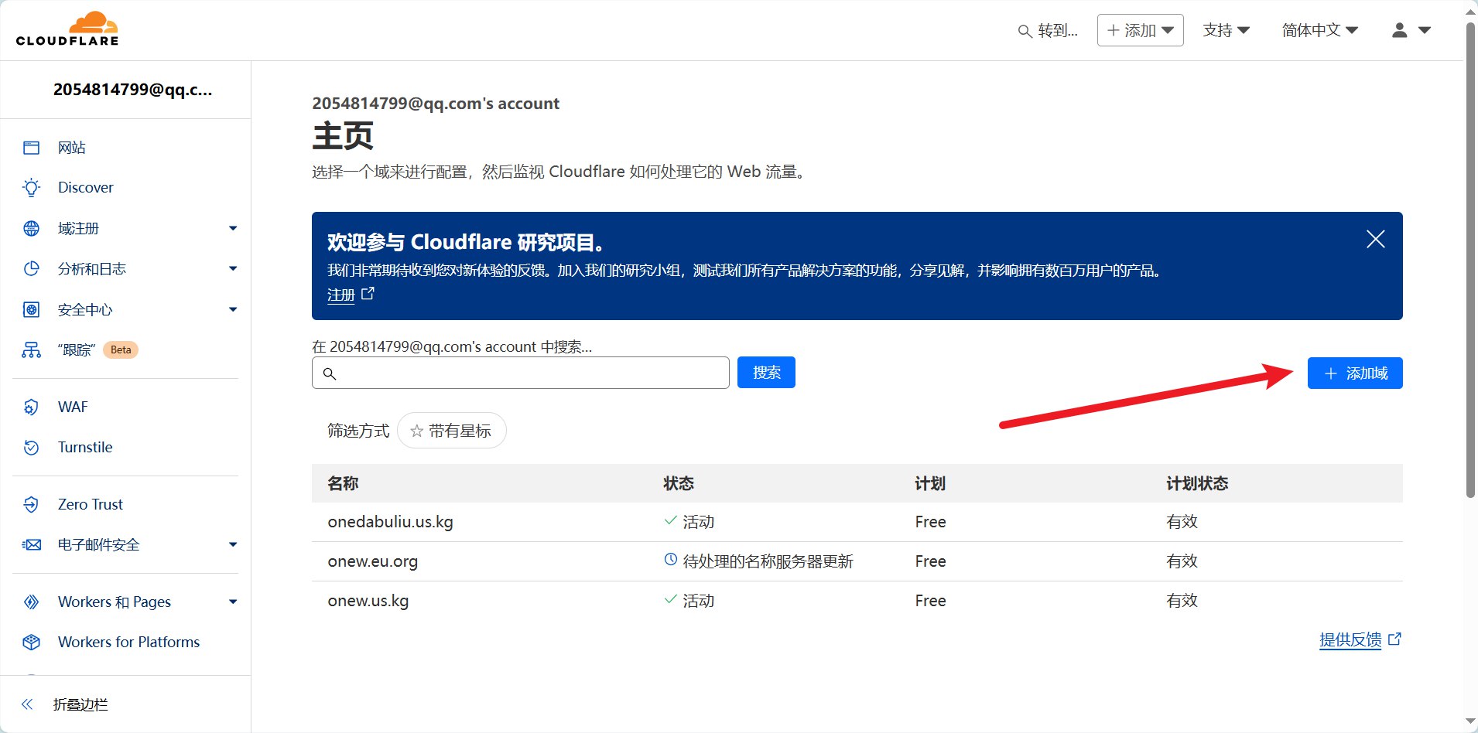Viewport: 1478px width, 733px height.
Task: Open the user profile menu icon
Action: point(1399,30)
